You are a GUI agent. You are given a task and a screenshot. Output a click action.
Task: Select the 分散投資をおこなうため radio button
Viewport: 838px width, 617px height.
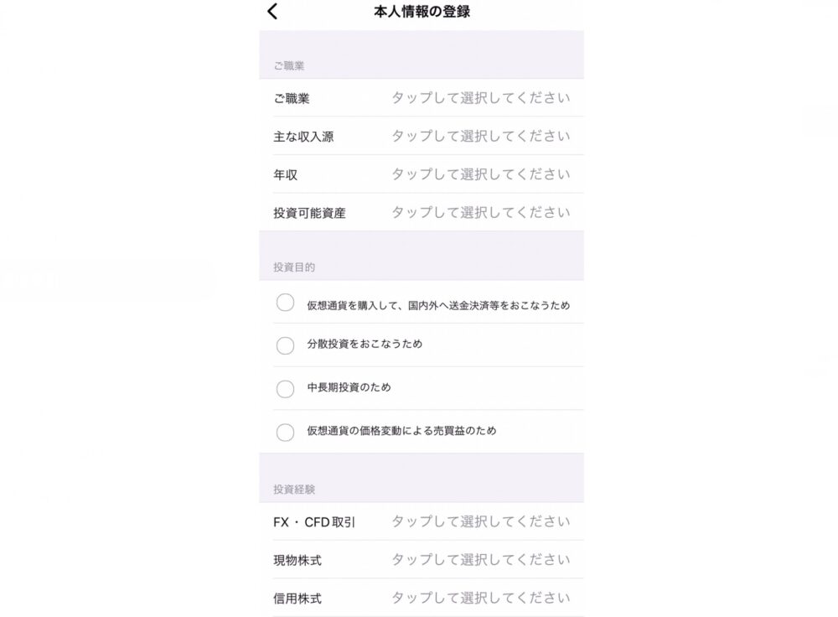[286, 345]
